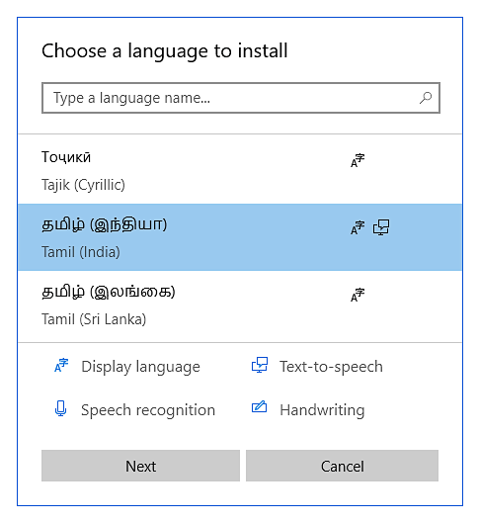Select Tajik (Cyrillic) language entry
Image resolution: width=478 pixels, height=522 pixels.
click(x=240, y=170)
